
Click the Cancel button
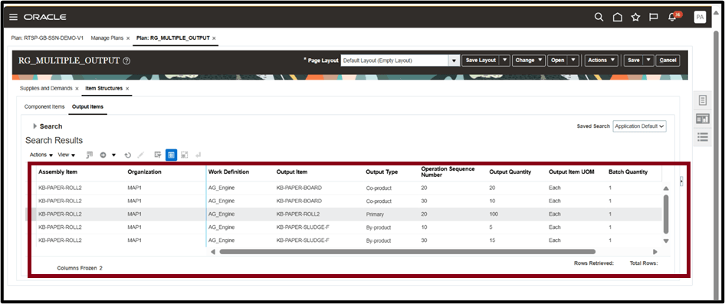[668, 60]
